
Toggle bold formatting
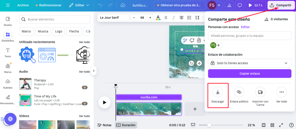pyautogui.click(x=166, y=18)
